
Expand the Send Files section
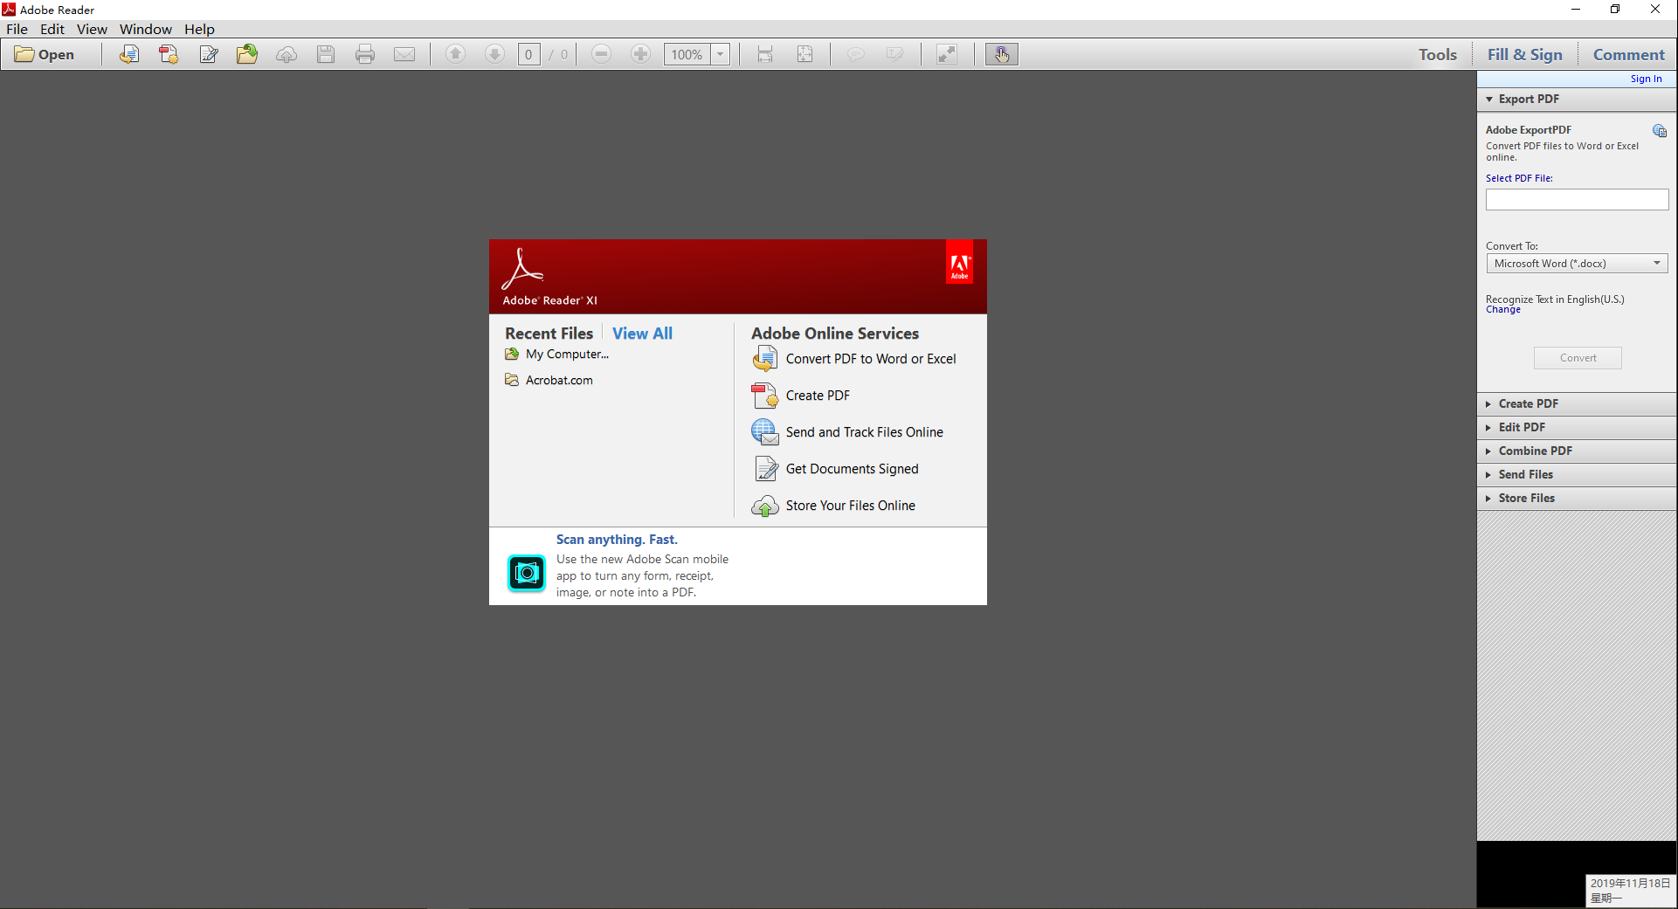coord(1577,474)
